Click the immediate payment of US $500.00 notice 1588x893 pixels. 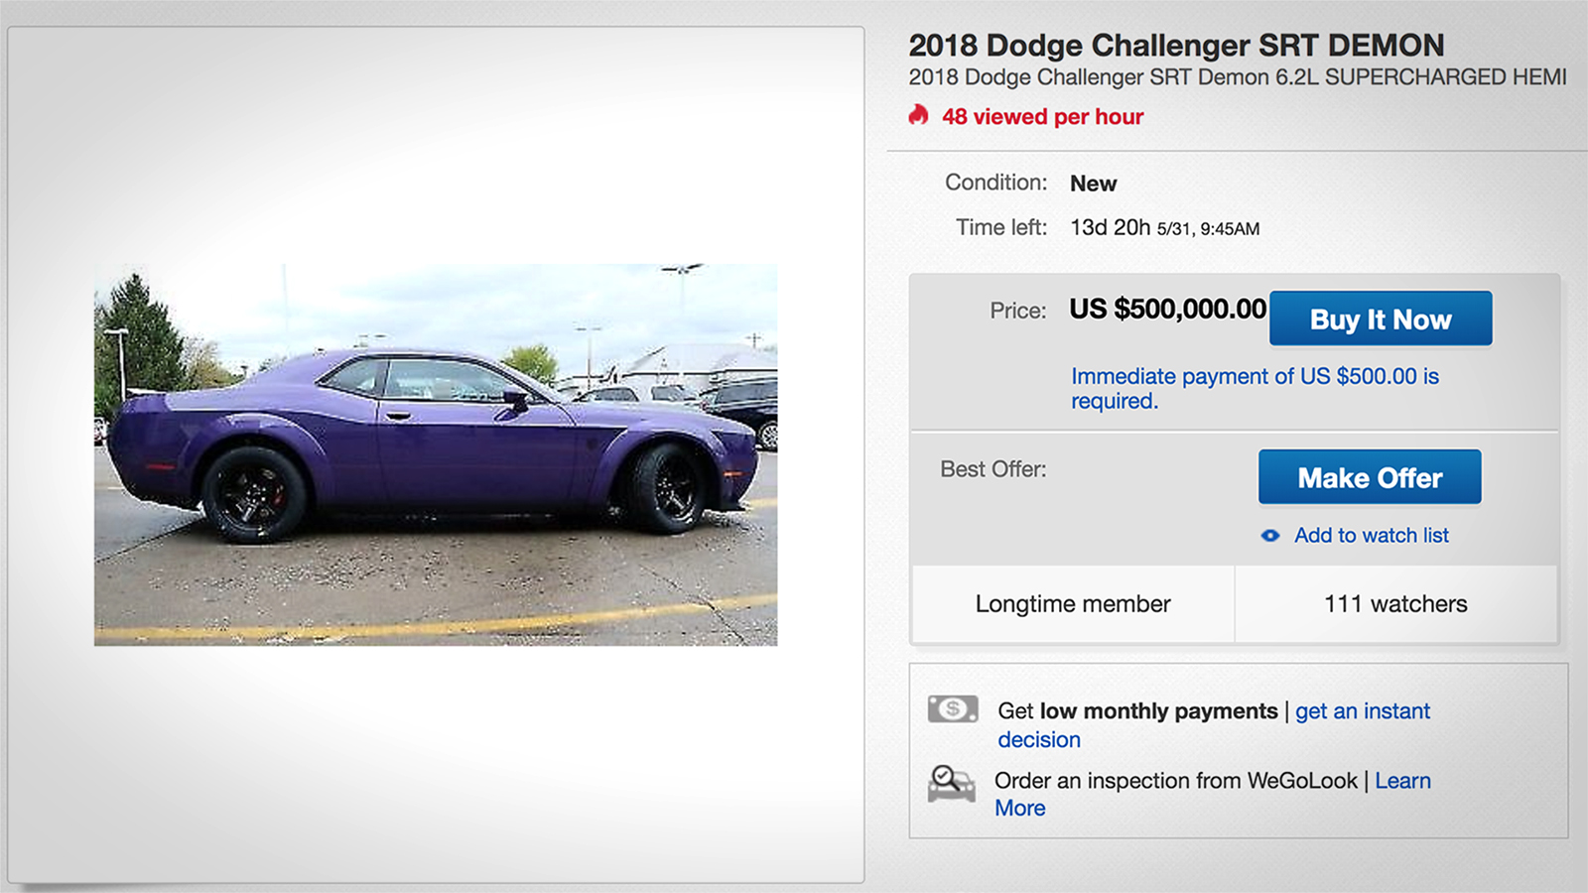click(x=1255, y=388)
